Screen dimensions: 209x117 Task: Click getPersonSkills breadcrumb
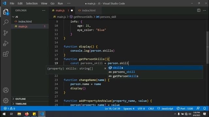(83, 17)
